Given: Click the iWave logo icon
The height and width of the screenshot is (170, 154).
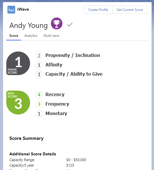Looking at the screenshot, I should click(11, 10).
